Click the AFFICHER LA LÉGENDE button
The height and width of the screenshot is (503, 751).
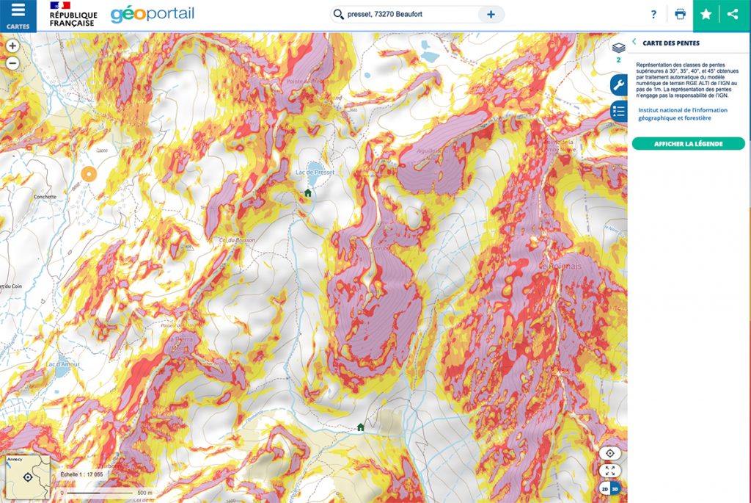tap(688, 143)
